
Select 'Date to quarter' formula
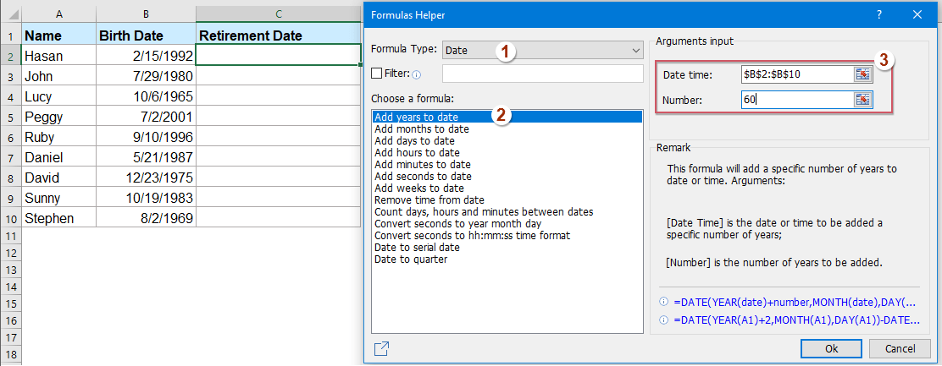pos(411,259)
